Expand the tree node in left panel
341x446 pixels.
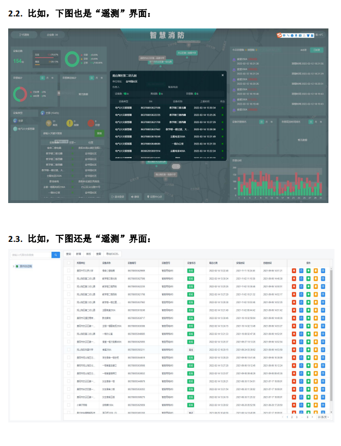click(14, 266)
